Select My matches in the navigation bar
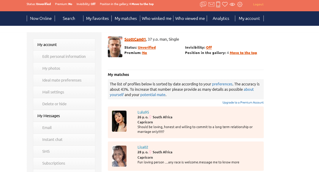This screenshot has height=172, width=319. pos(126,18)
